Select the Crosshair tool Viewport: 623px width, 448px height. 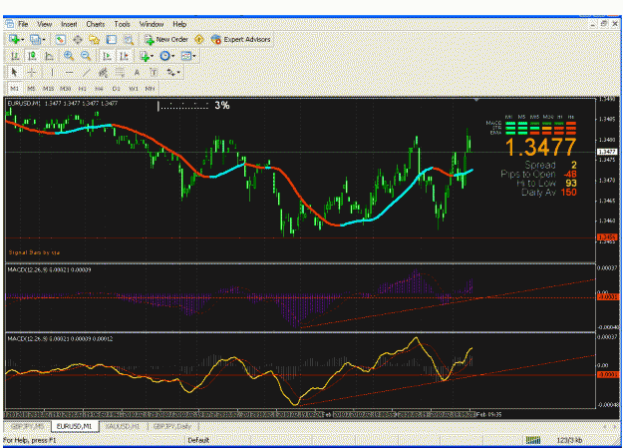(x=32, y=73)
